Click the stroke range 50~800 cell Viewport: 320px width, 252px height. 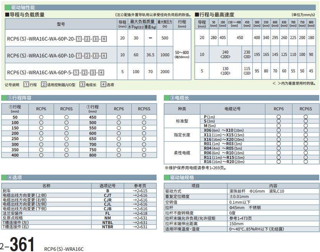182,54
